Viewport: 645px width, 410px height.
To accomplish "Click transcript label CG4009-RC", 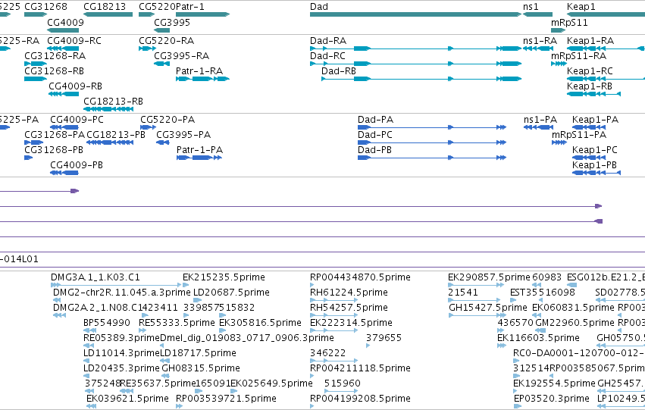I will 74,41.
